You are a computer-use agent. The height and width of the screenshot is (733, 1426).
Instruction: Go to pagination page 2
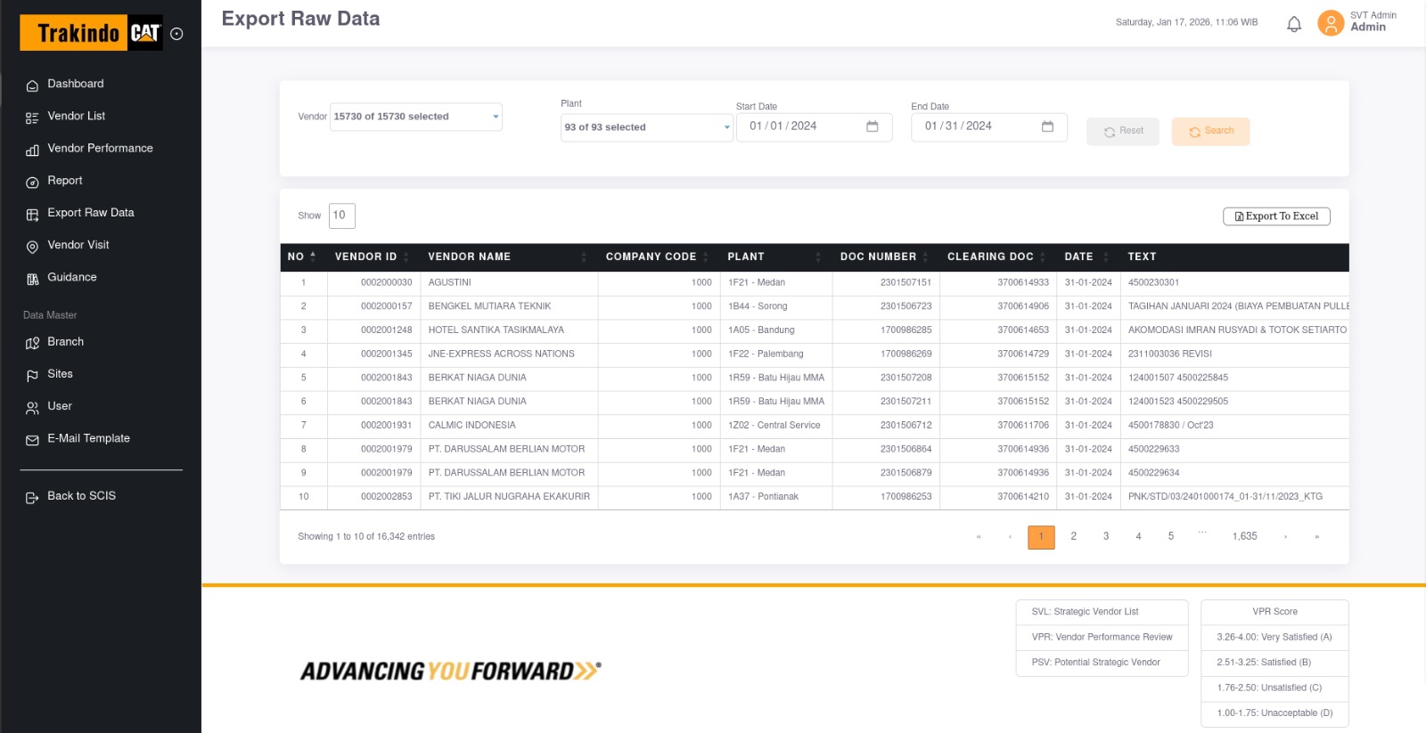[1073, 536]
